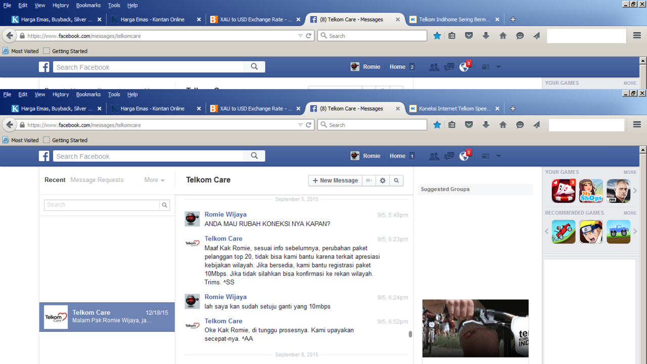Select the Telkom Care conversation in the list
The image size is (647, 364).
pyautogui.click(x=107, y=317)
